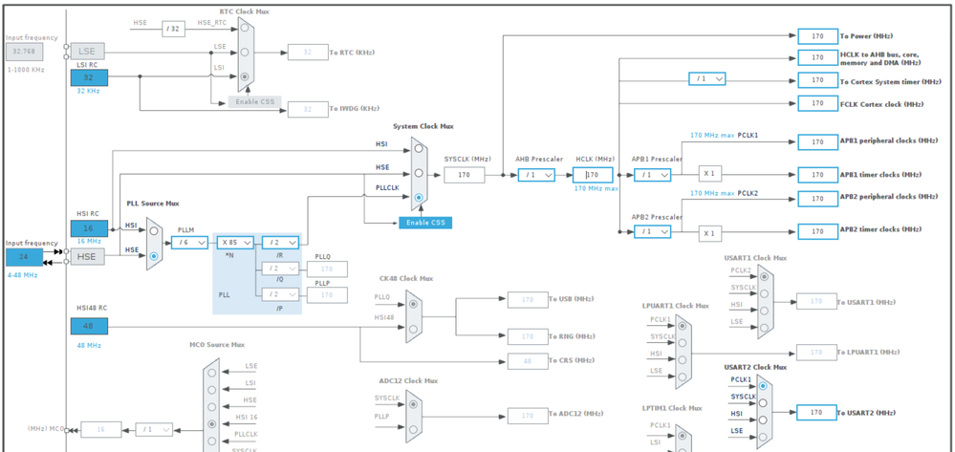Image resolution: width=955 pixels, height=452 pixels.
Task: Click SYSCLK (MHz) value box
Action: click(x=464, y=176)
